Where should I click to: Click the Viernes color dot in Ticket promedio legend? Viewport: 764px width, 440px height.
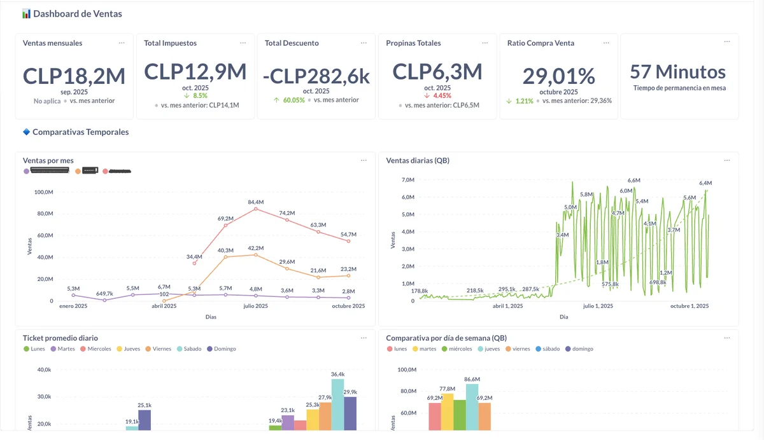tap(148, 349)
